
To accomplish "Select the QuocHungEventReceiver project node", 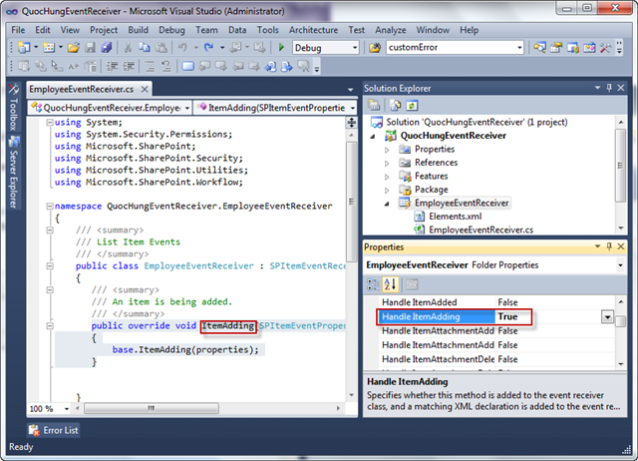I will [453, 136].
